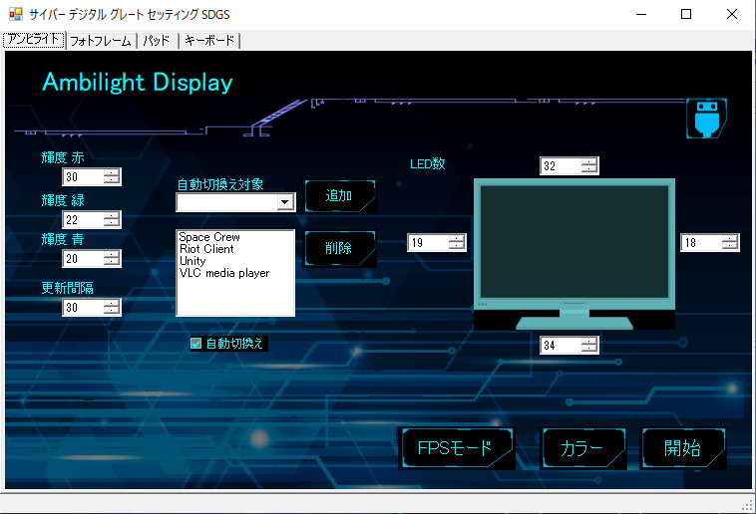Start ambilight with the 開始 button
Screen dimensions: 756x514
click(x=683, y=448)
